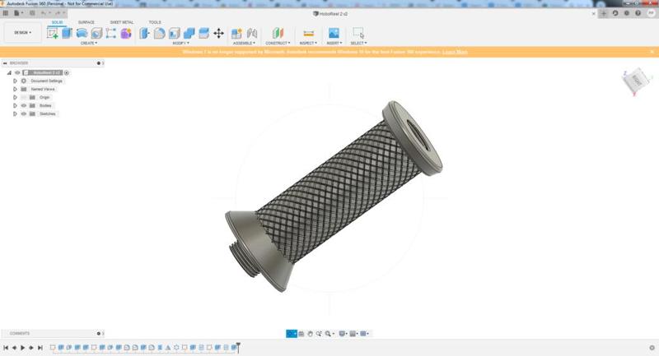
Task: Select the Fillet tool
Action: [x=159, y=33]
